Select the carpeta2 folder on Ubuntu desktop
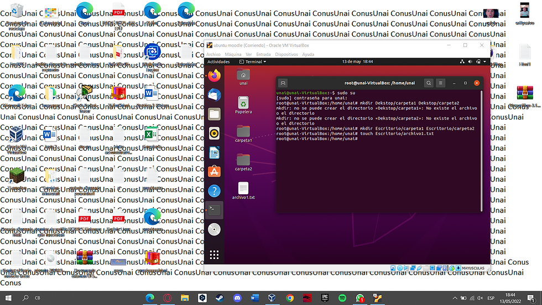542x305 pixels. click(243, 163)
